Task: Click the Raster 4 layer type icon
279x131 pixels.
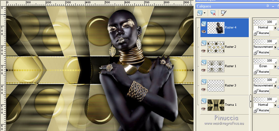Action: [204, 24]
